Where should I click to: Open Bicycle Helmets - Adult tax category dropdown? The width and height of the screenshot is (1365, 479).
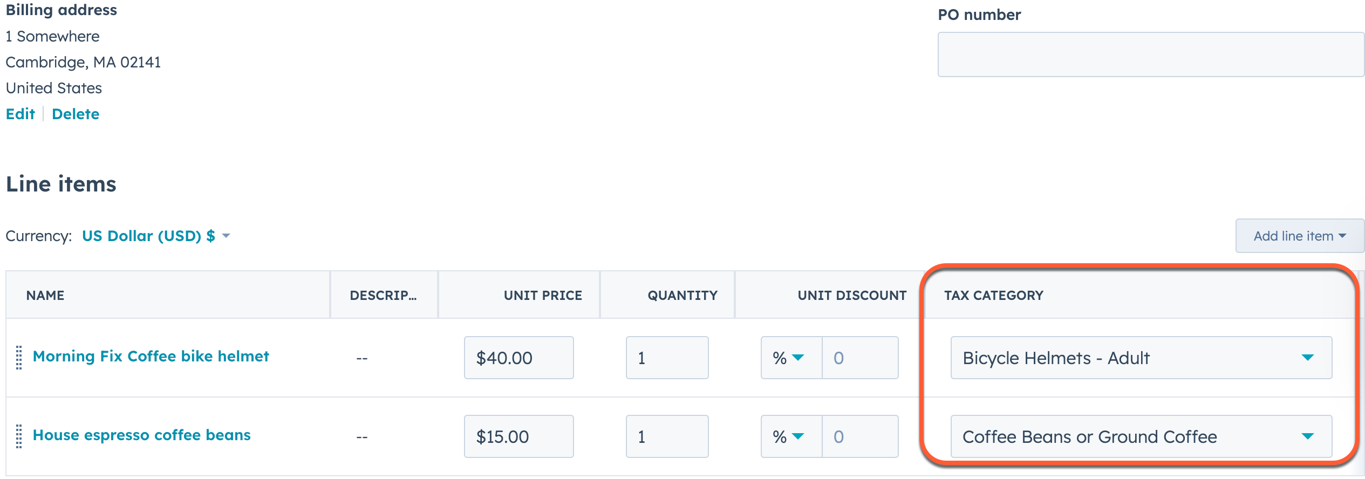(1141, 358)
